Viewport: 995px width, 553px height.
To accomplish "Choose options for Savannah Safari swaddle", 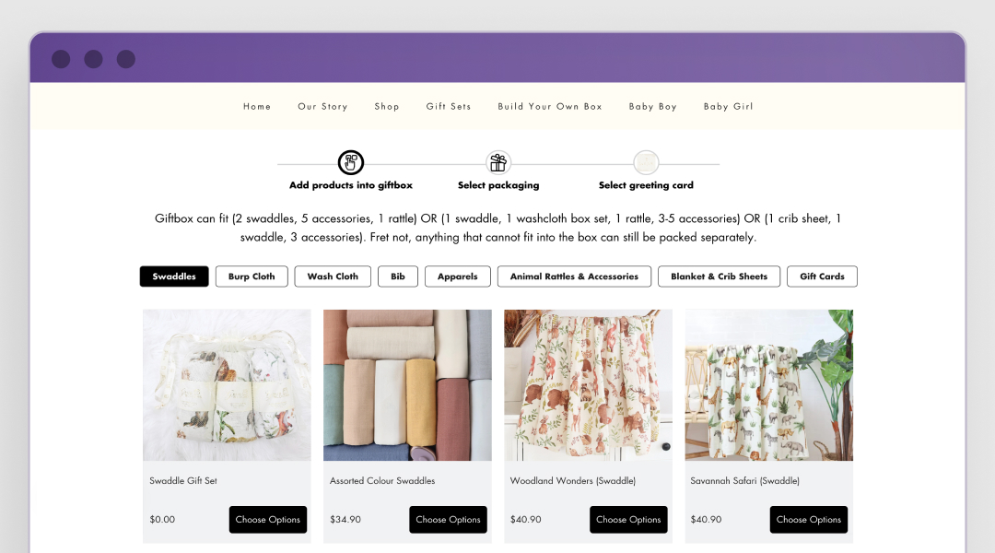I will 809,519.
